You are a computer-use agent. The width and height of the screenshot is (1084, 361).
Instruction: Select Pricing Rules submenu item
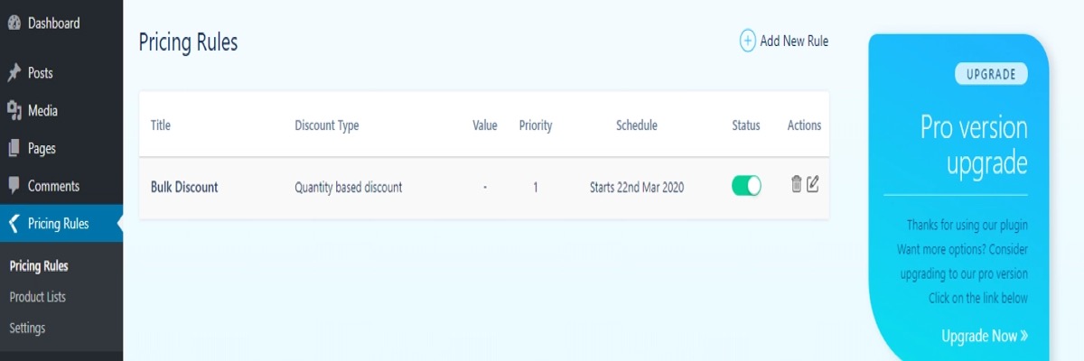[39, 266]
